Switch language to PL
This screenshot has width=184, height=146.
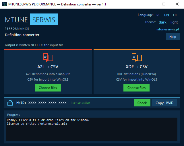point(158,15)
